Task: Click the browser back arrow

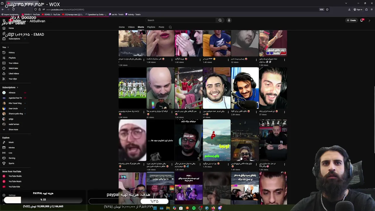Action: [3, 9]
